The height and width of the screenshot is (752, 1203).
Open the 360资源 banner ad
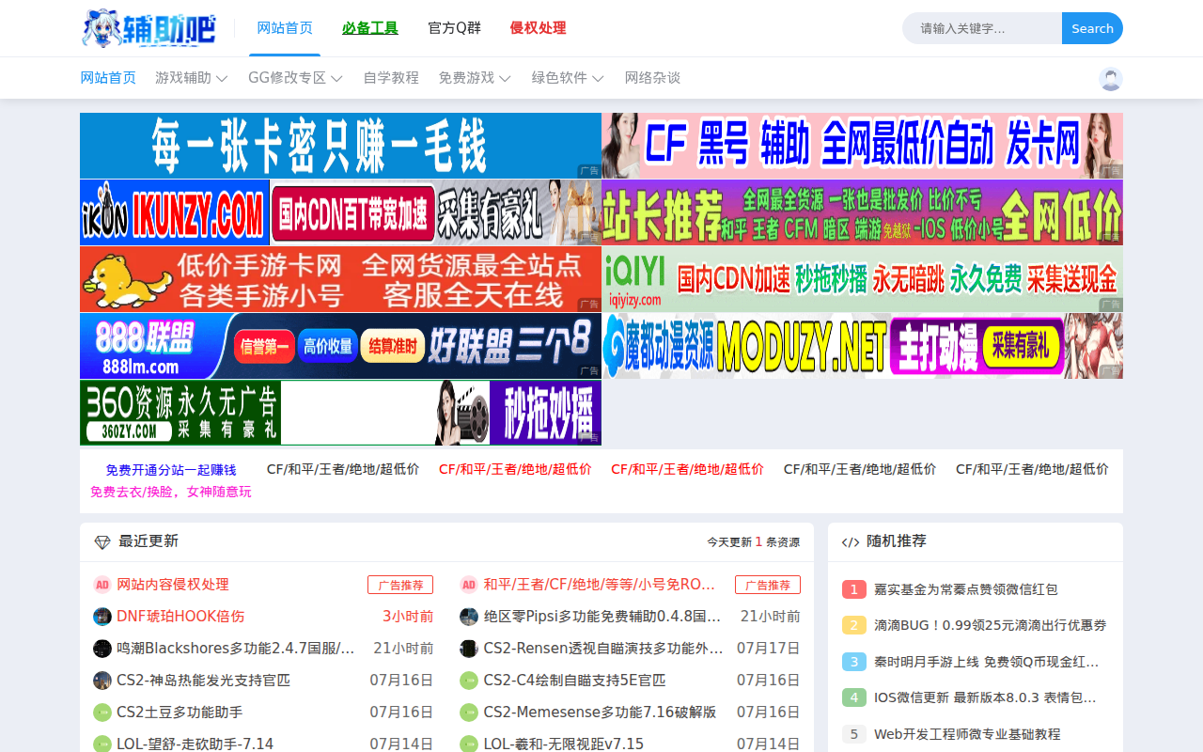(340, 413)
